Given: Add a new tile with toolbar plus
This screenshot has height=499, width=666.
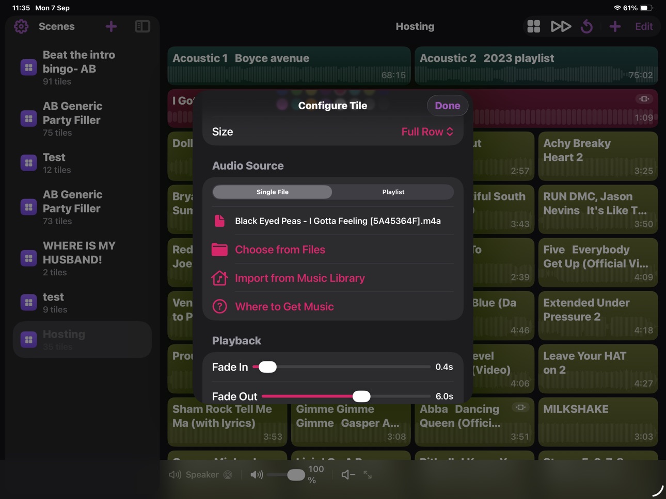Looking at the screenshot, I should point(615,26).
